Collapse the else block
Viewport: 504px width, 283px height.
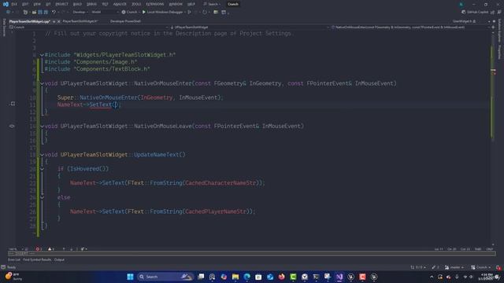[42, 197]
